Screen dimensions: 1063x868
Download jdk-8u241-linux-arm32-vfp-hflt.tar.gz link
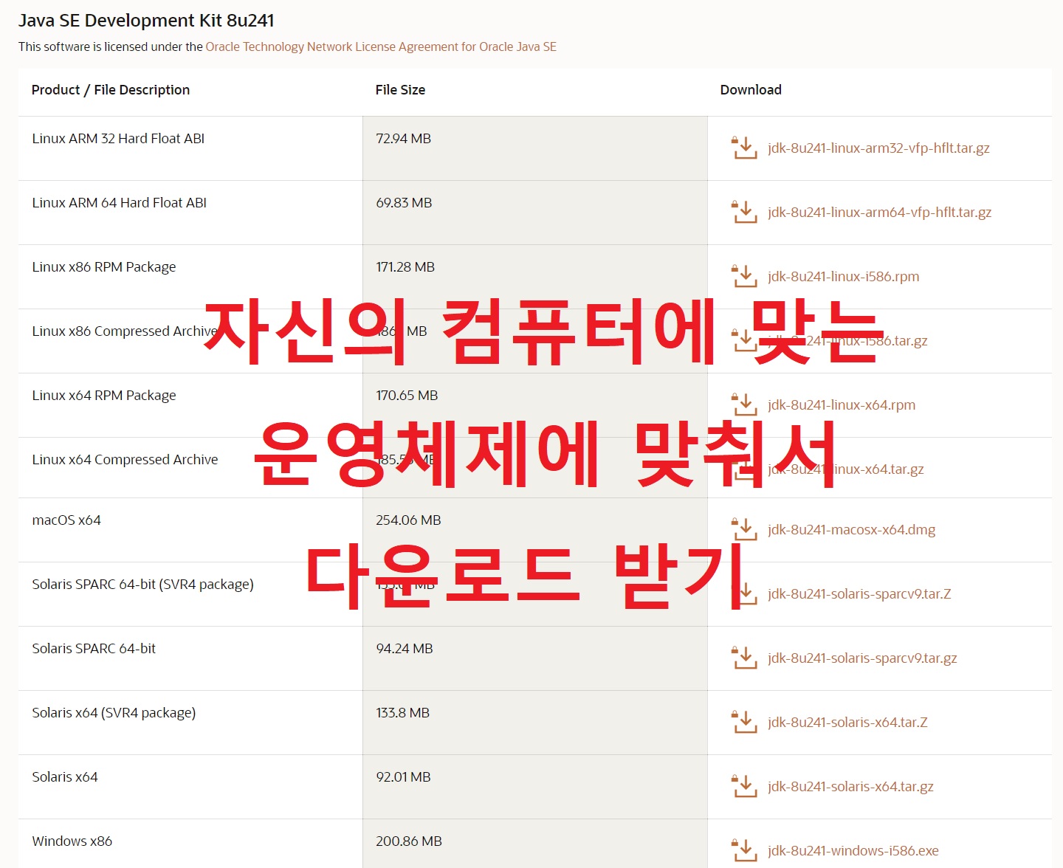click(x=878, y=148)
